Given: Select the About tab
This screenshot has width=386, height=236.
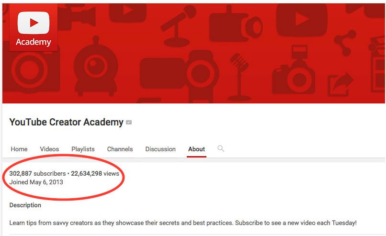Looking at the screenshot, I should click(x=196, y=149).
